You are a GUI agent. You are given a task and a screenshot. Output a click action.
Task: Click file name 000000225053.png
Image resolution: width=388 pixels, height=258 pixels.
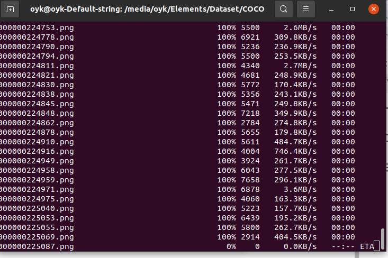37,218
